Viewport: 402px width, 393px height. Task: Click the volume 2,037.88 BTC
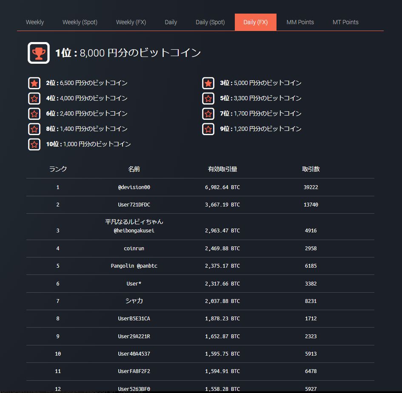(222, 301)
